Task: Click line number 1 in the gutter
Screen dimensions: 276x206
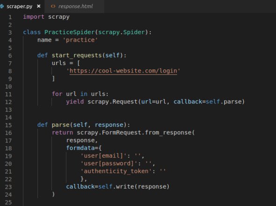Action: pos(10,17)
